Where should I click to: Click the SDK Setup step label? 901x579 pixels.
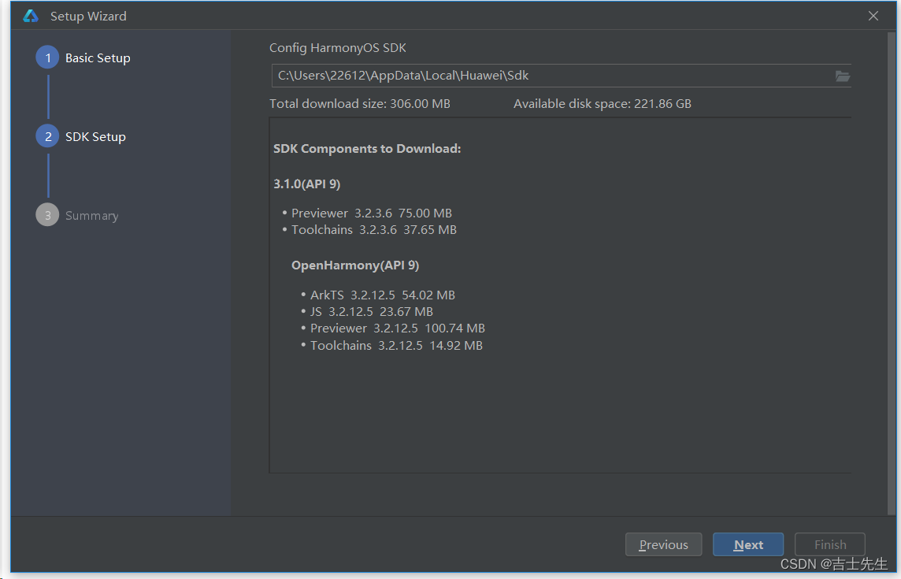[x=95, y=137]
